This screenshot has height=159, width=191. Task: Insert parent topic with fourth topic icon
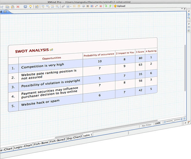pyautogui.click(x=57, y=7)
